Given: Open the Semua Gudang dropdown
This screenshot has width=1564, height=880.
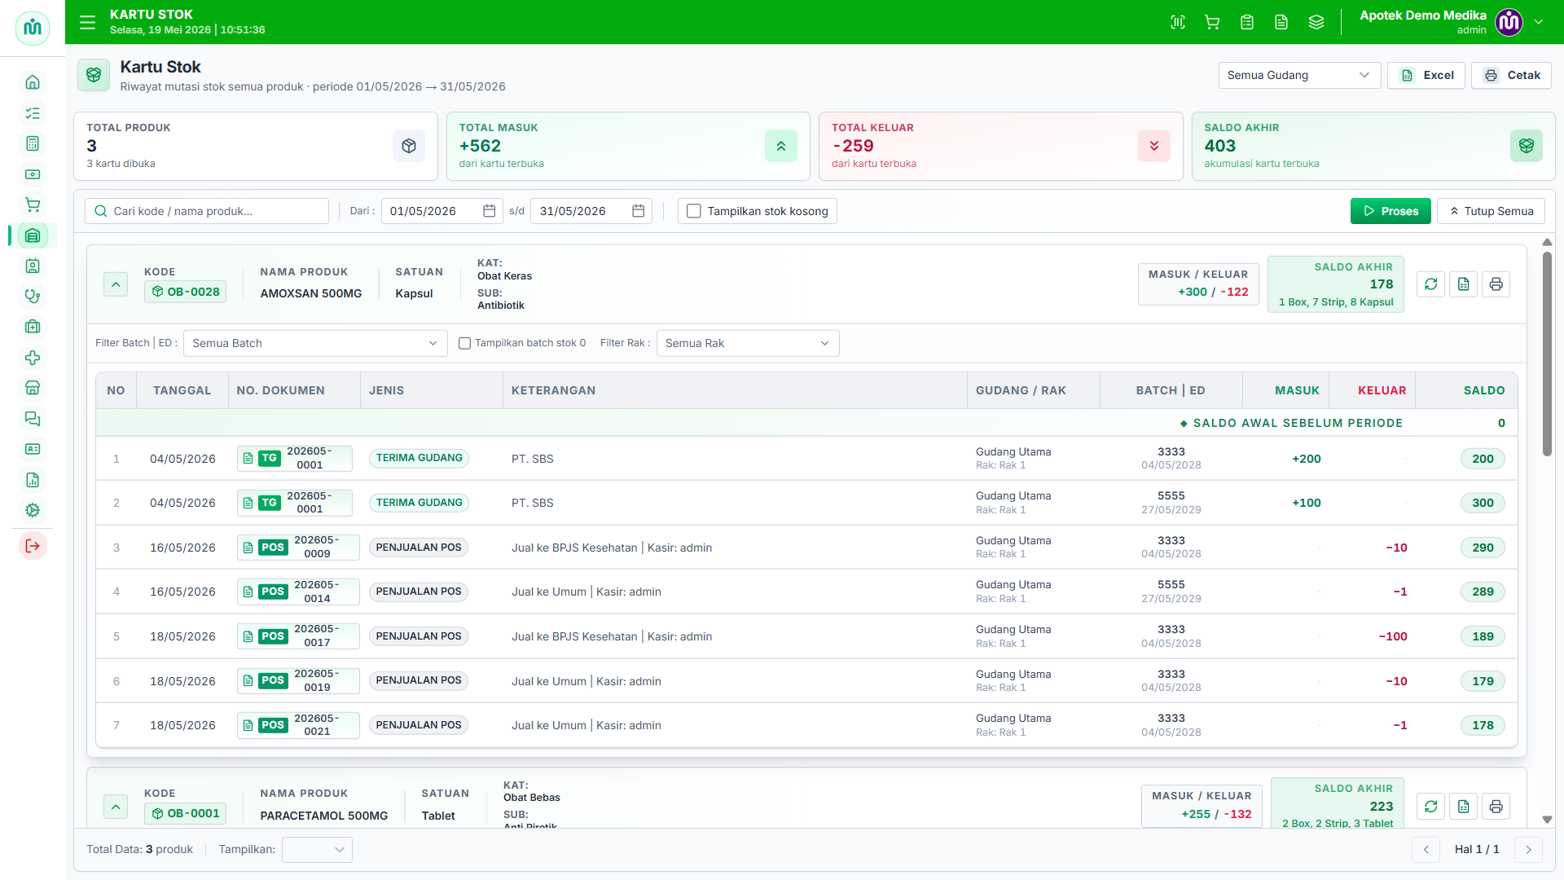Looking at the screenshot, I should pyautogui.click(x=1299, y=75).
